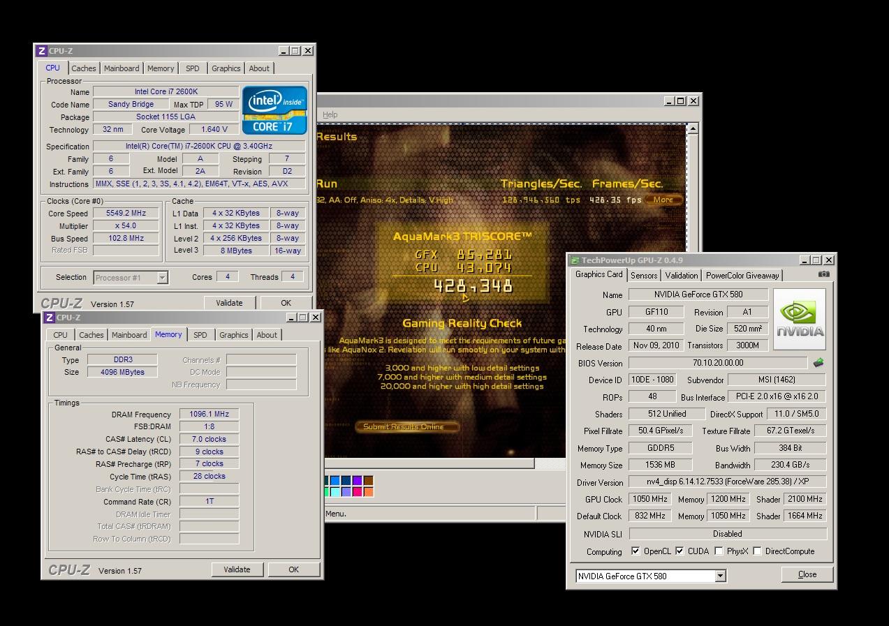Viewport: 889px width, 626px height.
Task: Open the GPU-Z Validation tab
Action: click(x=682, y=276)
